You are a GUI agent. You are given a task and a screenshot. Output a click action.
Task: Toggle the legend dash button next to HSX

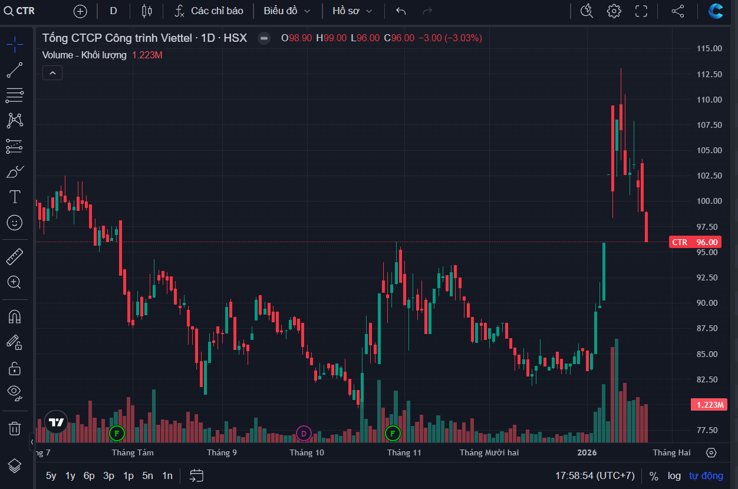point(264,38)
